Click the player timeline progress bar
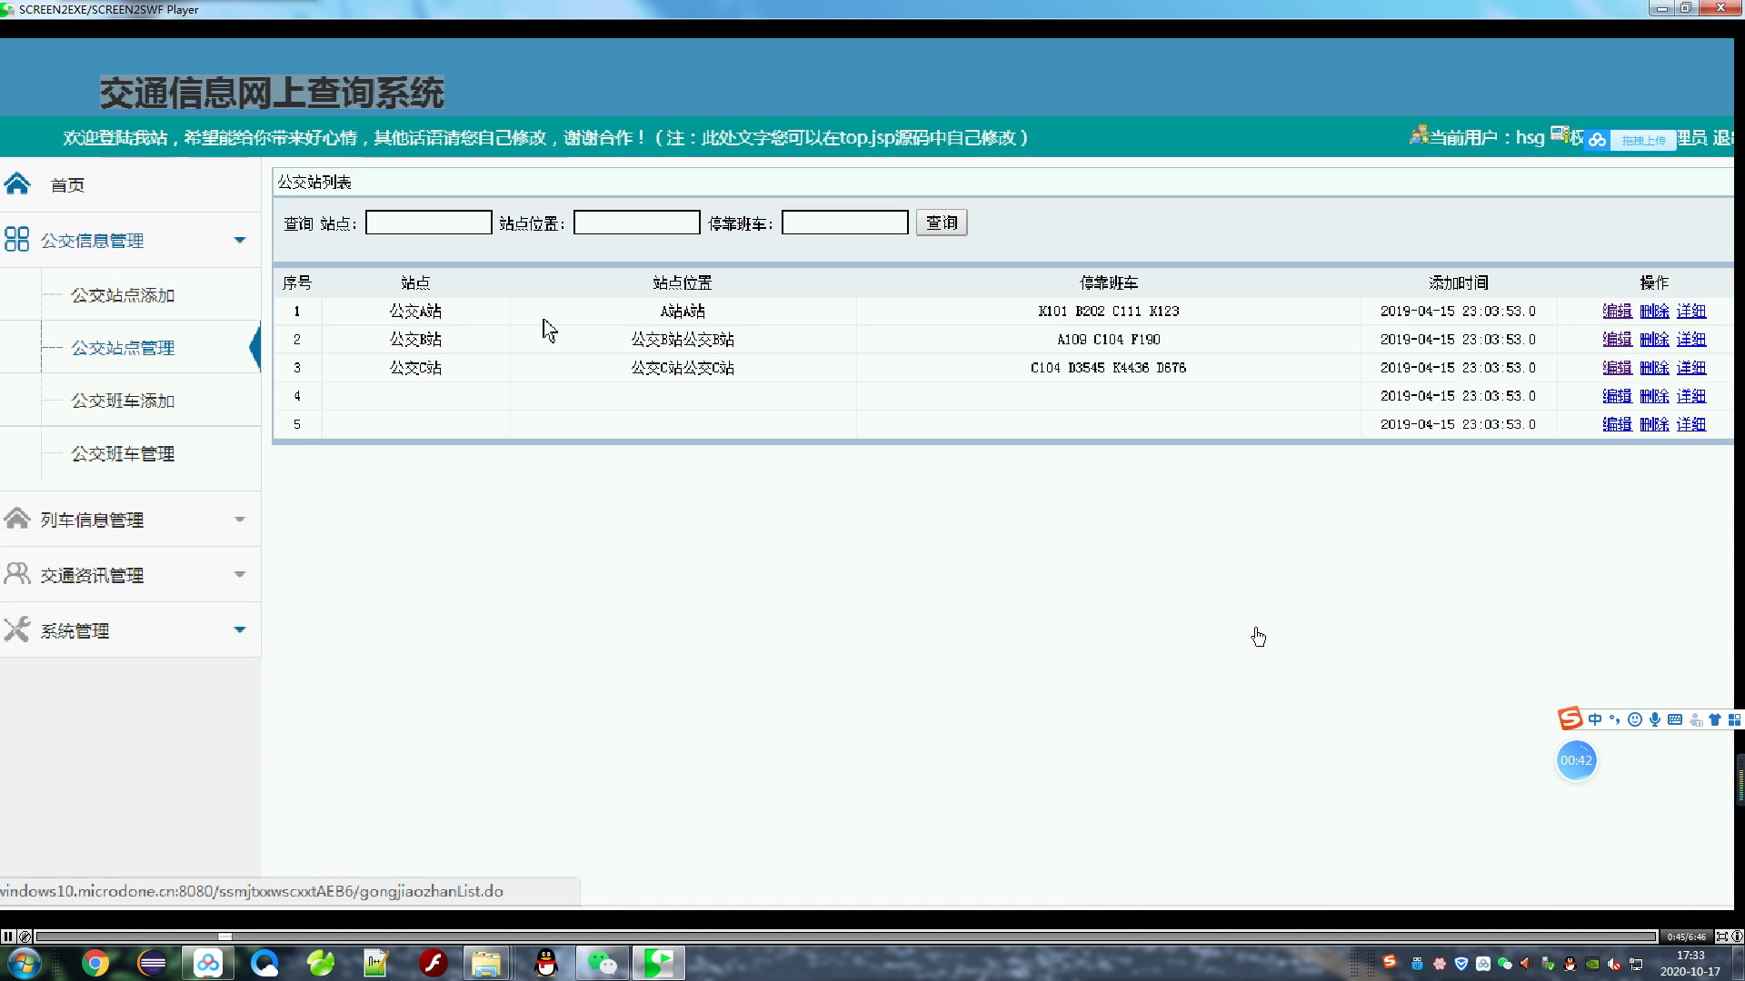The image size is (1745, 981). click(x=846, y=936)
